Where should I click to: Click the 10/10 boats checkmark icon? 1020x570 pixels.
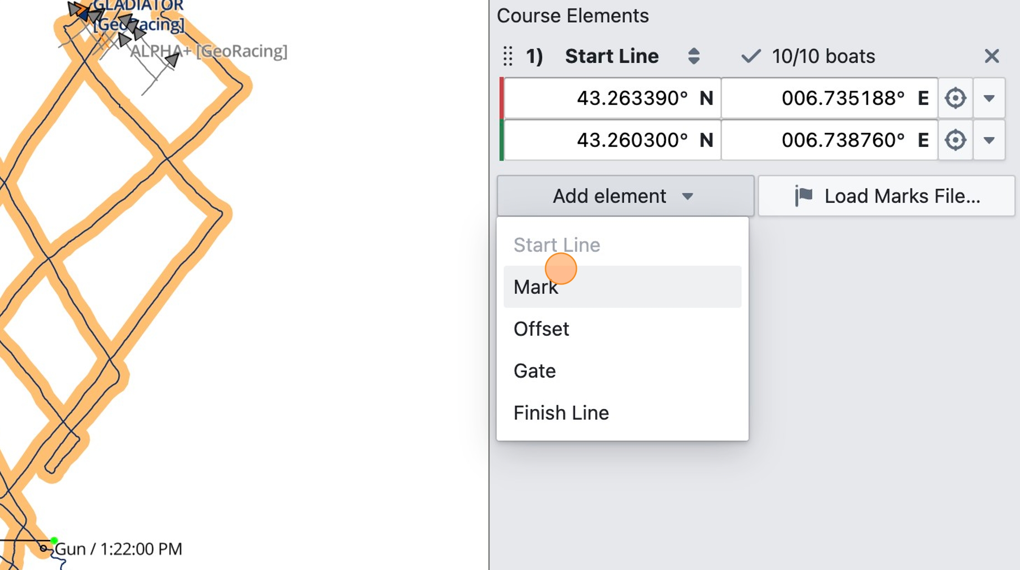pyautogui.click(x=751, y=56)
